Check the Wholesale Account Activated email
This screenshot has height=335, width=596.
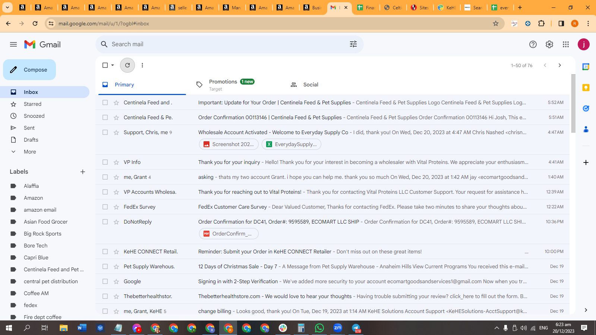tap(105, 132)
